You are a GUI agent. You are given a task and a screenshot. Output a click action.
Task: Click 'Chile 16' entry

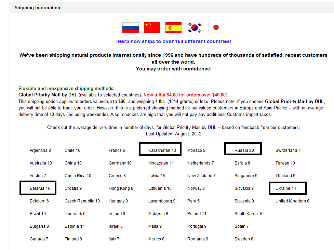pyautogui.click(x=72, y=150)
